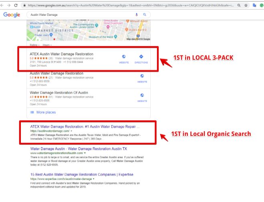Expand the Rating filter dropdown

[x=34, y=45]
